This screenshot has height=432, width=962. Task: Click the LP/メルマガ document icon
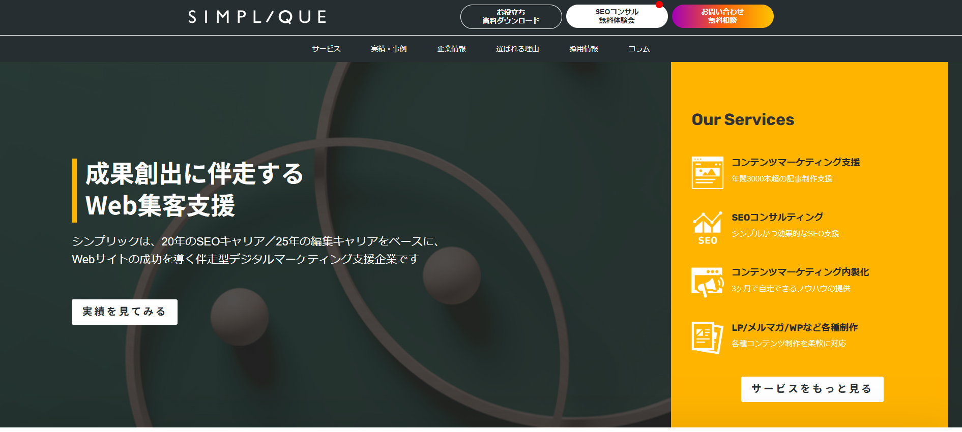pyautogui.click(x=707, y=337)
